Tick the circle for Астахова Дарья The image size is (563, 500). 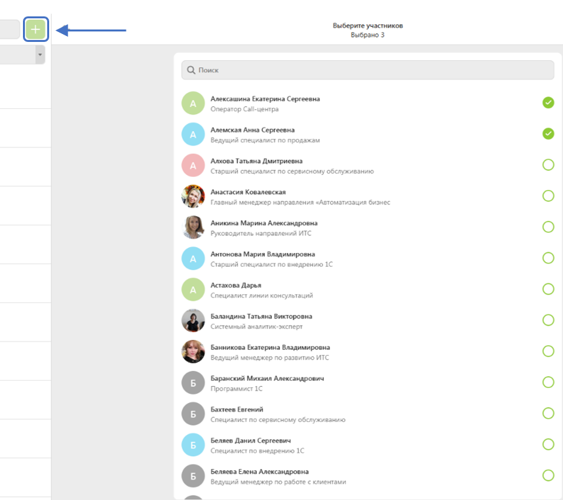tap(548, 289)
